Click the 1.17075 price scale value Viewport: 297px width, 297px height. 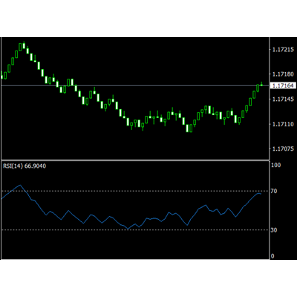click(x=283, y=148)
